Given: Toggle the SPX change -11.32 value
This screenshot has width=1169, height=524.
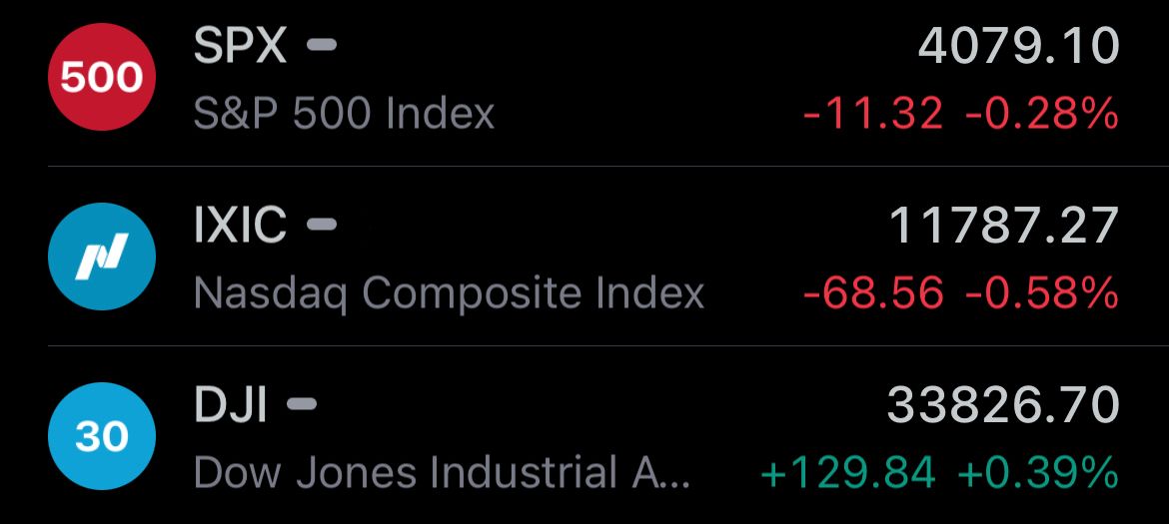Looking at the screenshot, I should (x=873, y=115).
